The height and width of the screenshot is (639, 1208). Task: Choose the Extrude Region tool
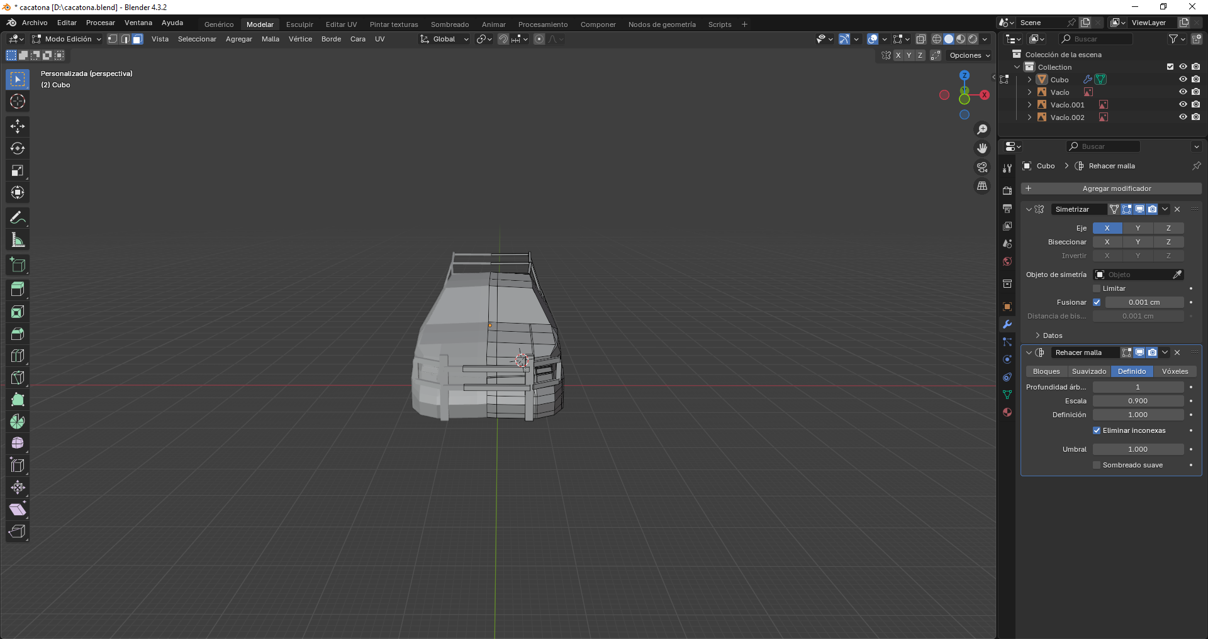(18, 289)
